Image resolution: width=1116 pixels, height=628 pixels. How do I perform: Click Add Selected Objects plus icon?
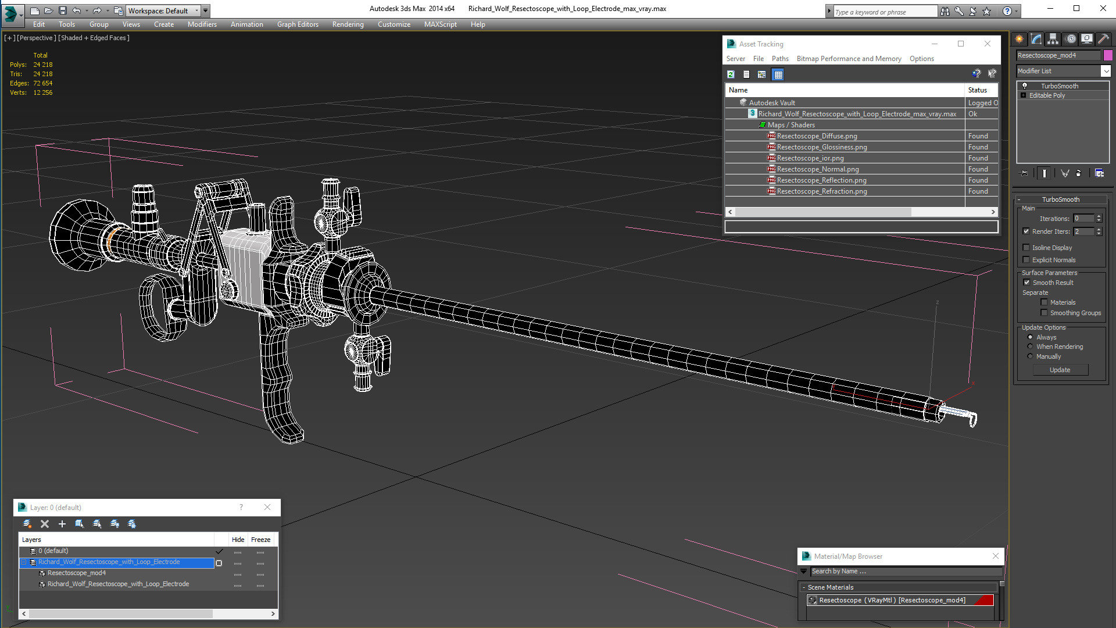pyautogui.click(x=62, y=524)
